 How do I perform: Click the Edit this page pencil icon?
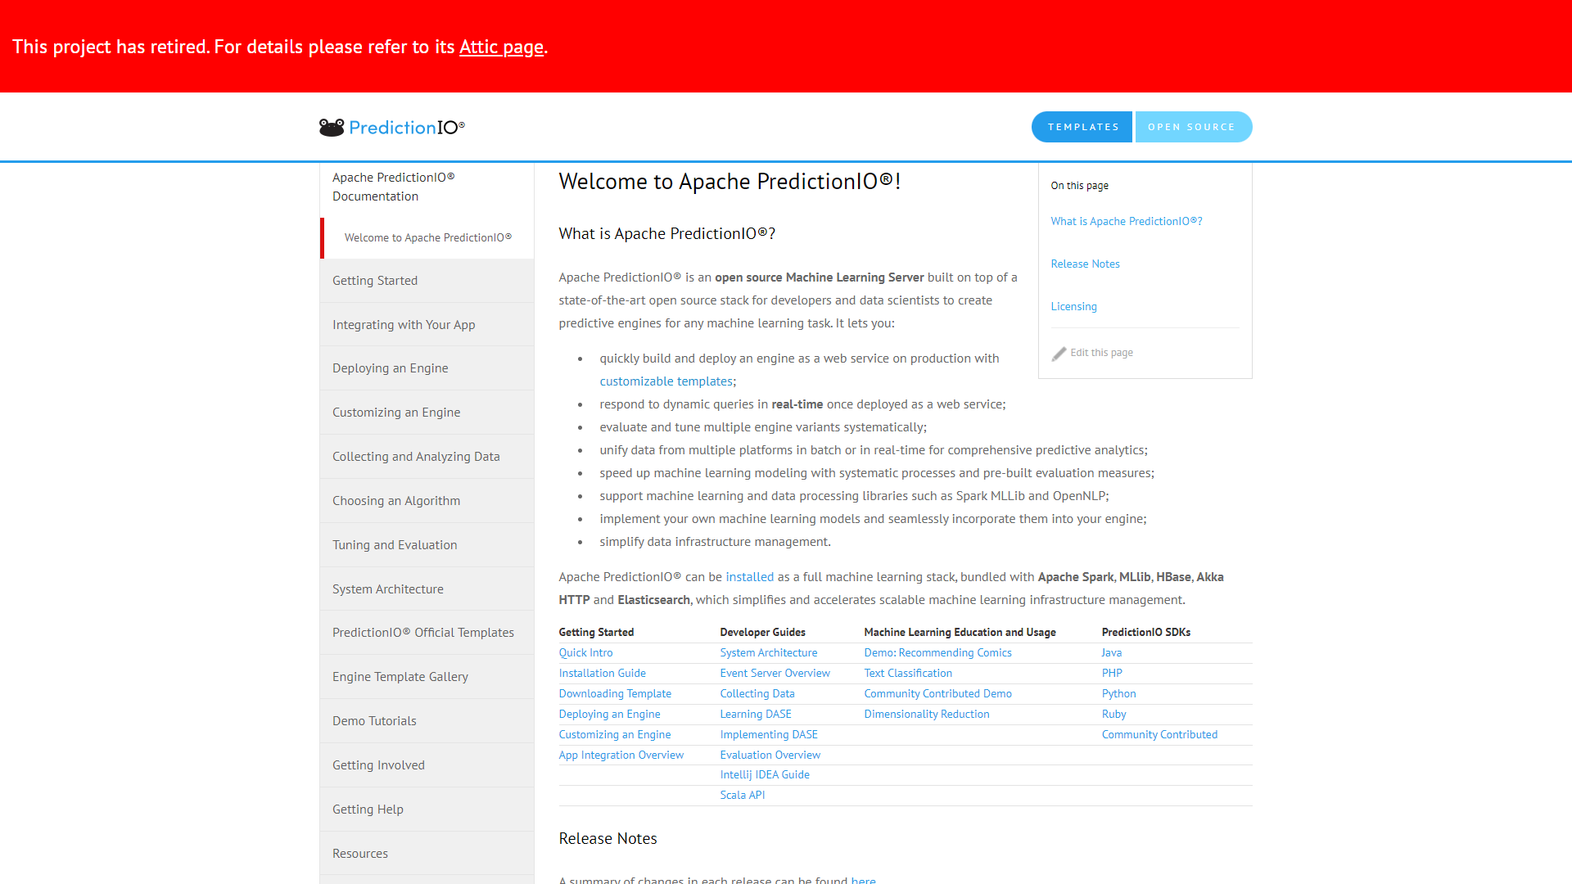coord(1058,353)
